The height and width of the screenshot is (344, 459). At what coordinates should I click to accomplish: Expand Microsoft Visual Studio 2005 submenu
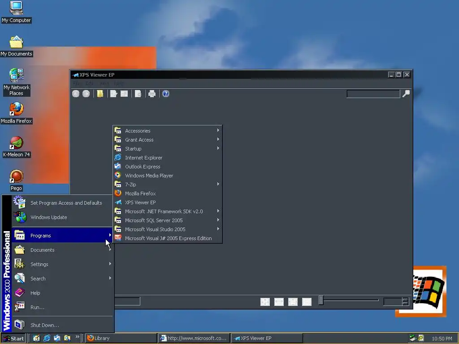[x=168, y=229]
